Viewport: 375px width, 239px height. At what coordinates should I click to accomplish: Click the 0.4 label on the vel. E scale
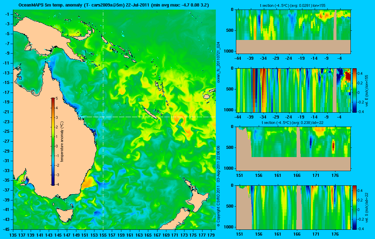tap(360, 73)
